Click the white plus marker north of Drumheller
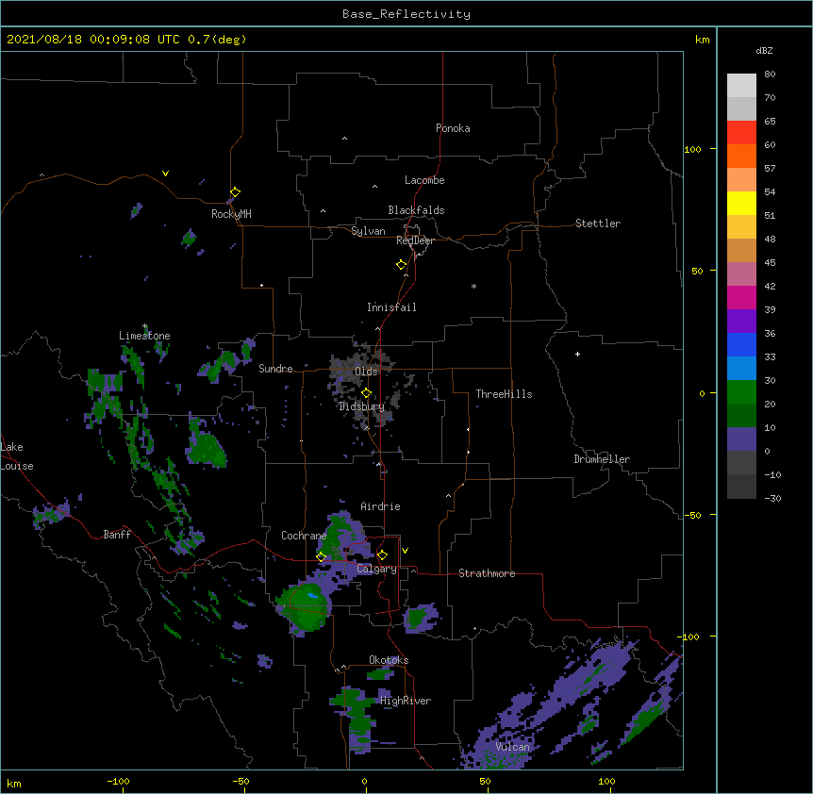813x794 pixels. pos(577,354)
